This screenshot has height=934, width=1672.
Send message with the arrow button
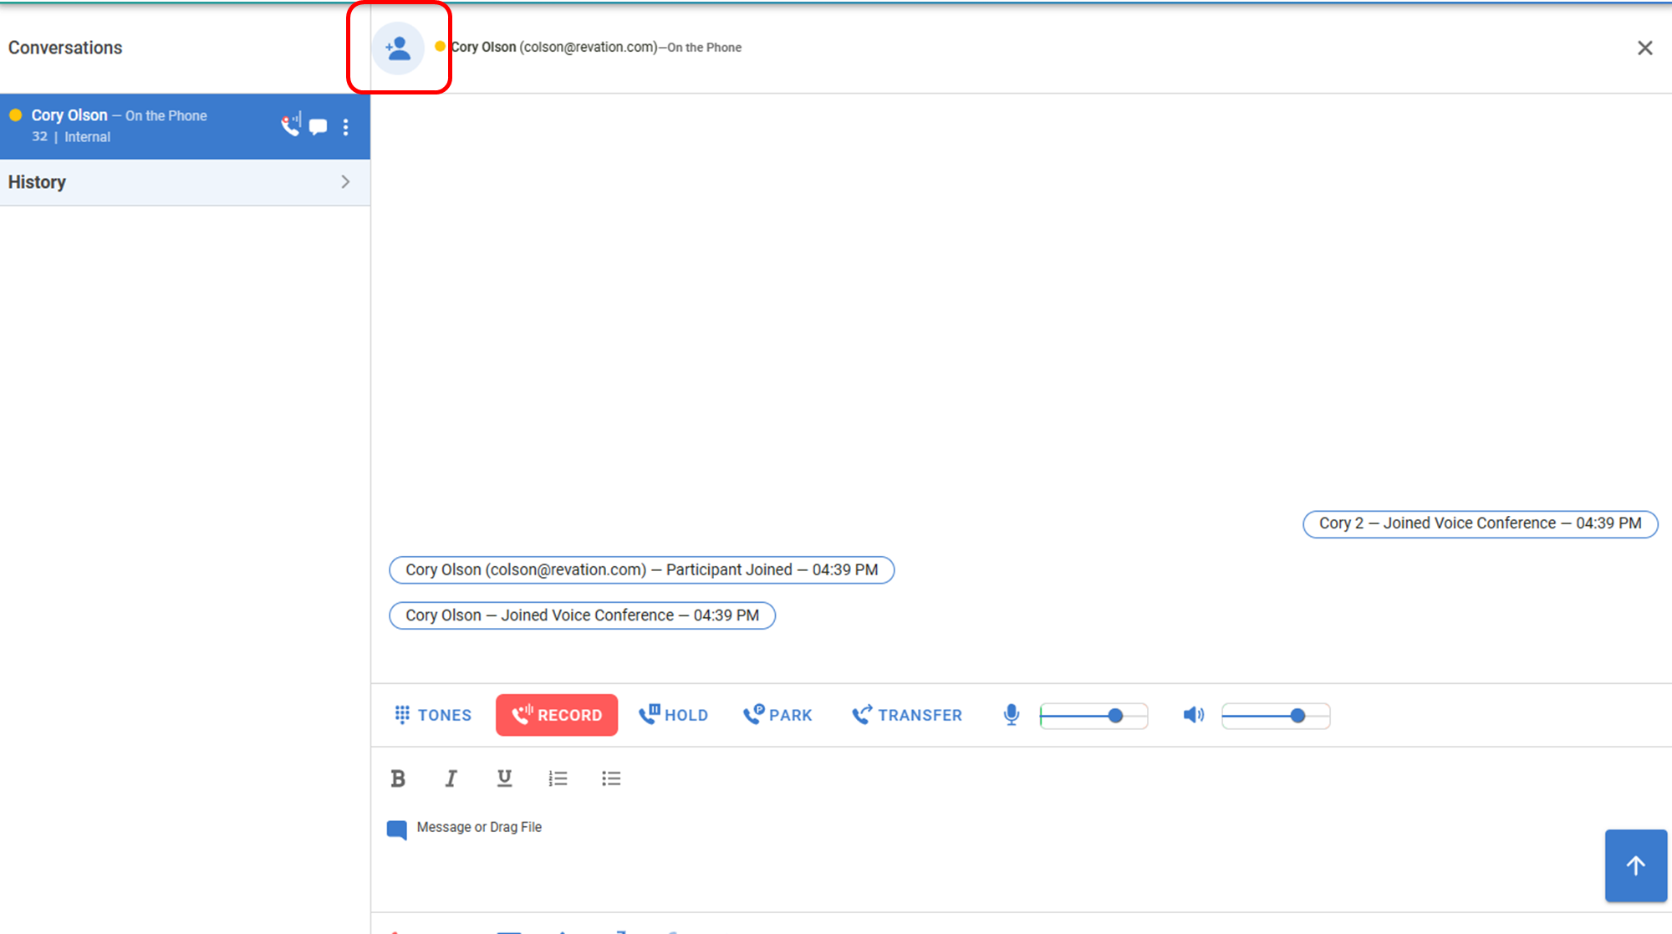tap(1635, 865)
